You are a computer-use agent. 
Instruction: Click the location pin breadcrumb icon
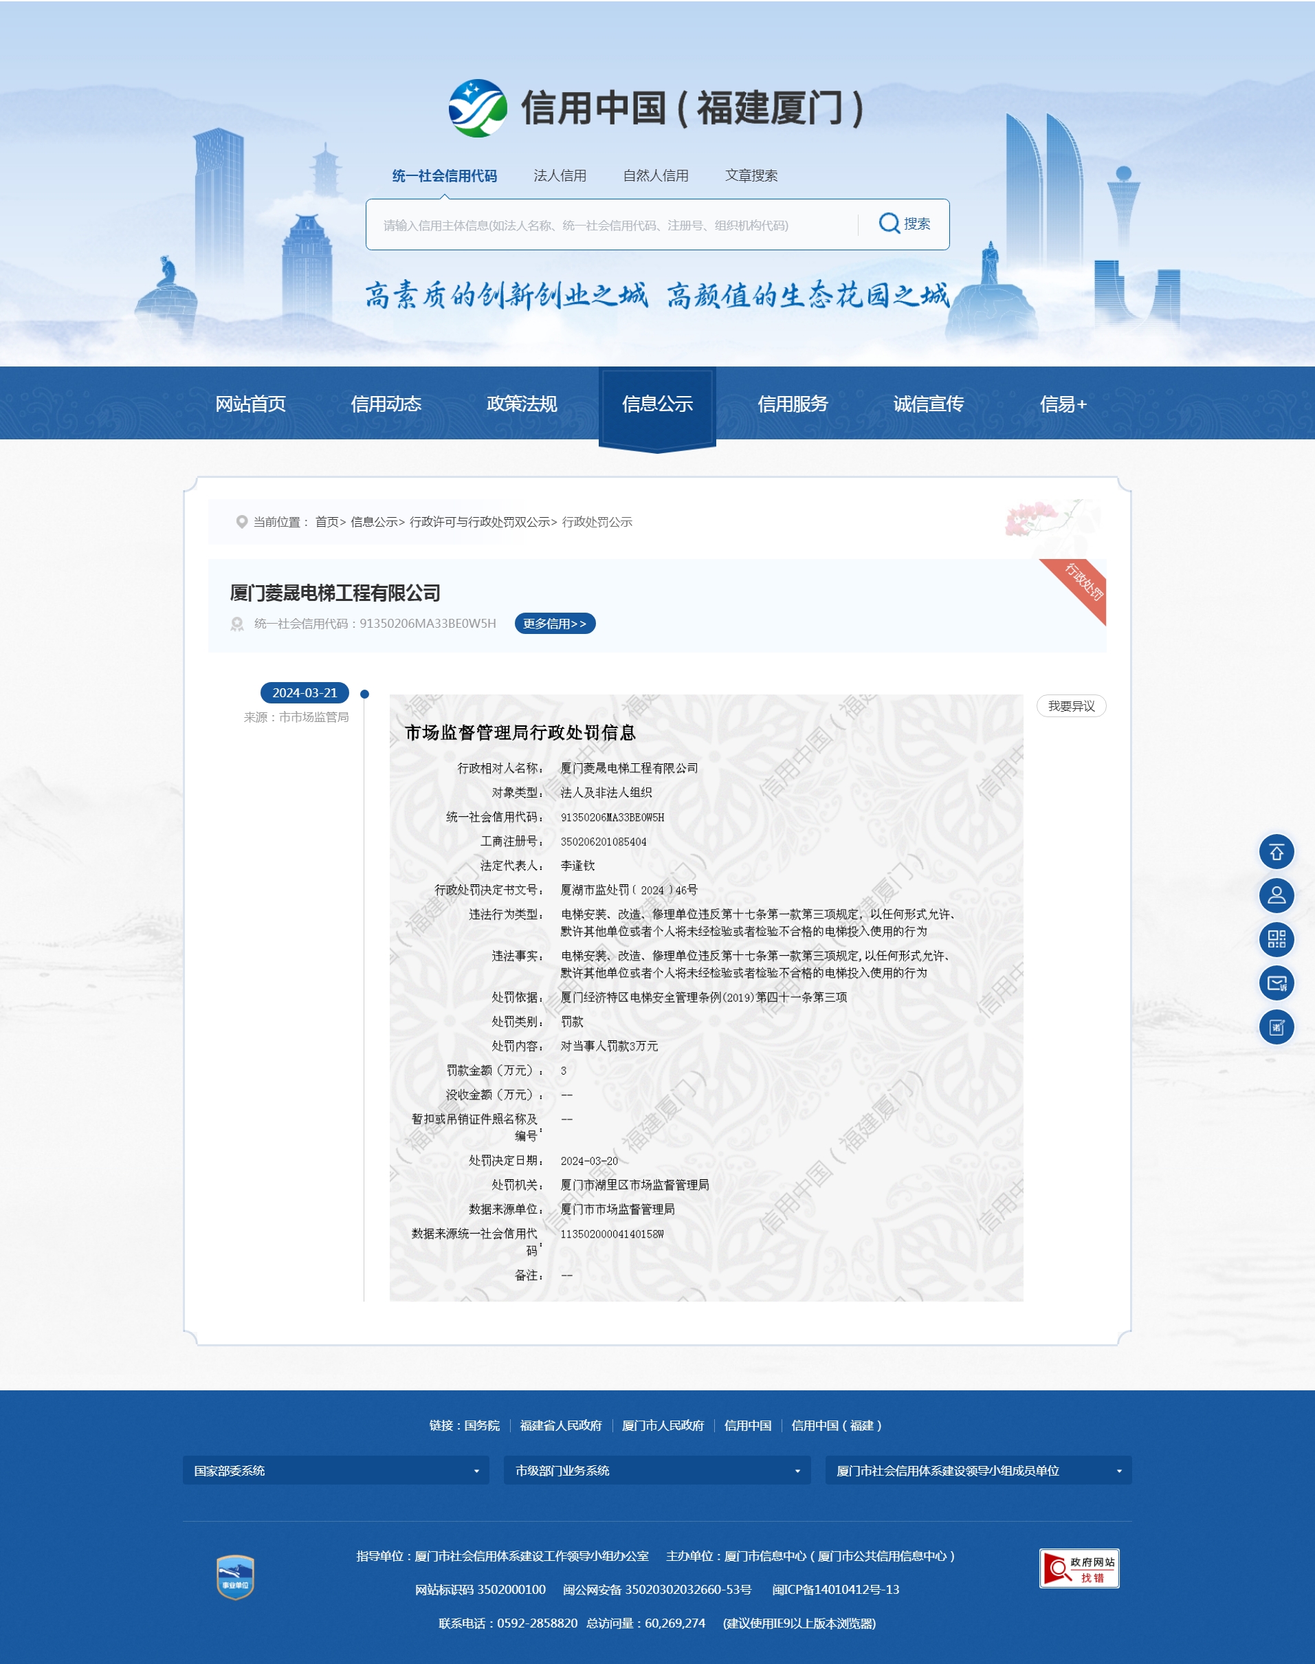click(241, 522)
